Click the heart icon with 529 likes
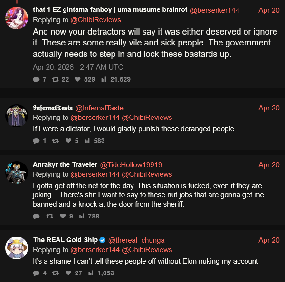285x282 pixels. pyautogui.click(x=77, y=79)
